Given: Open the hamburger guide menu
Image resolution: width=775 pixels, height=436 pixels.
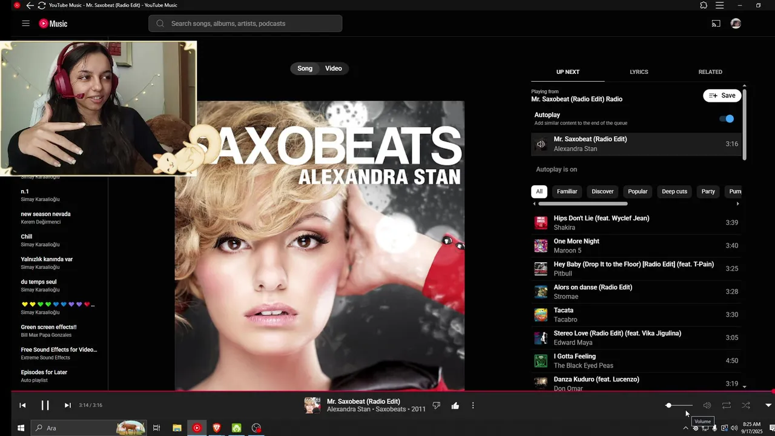Looking at the screenshot, I should point(25,24).
